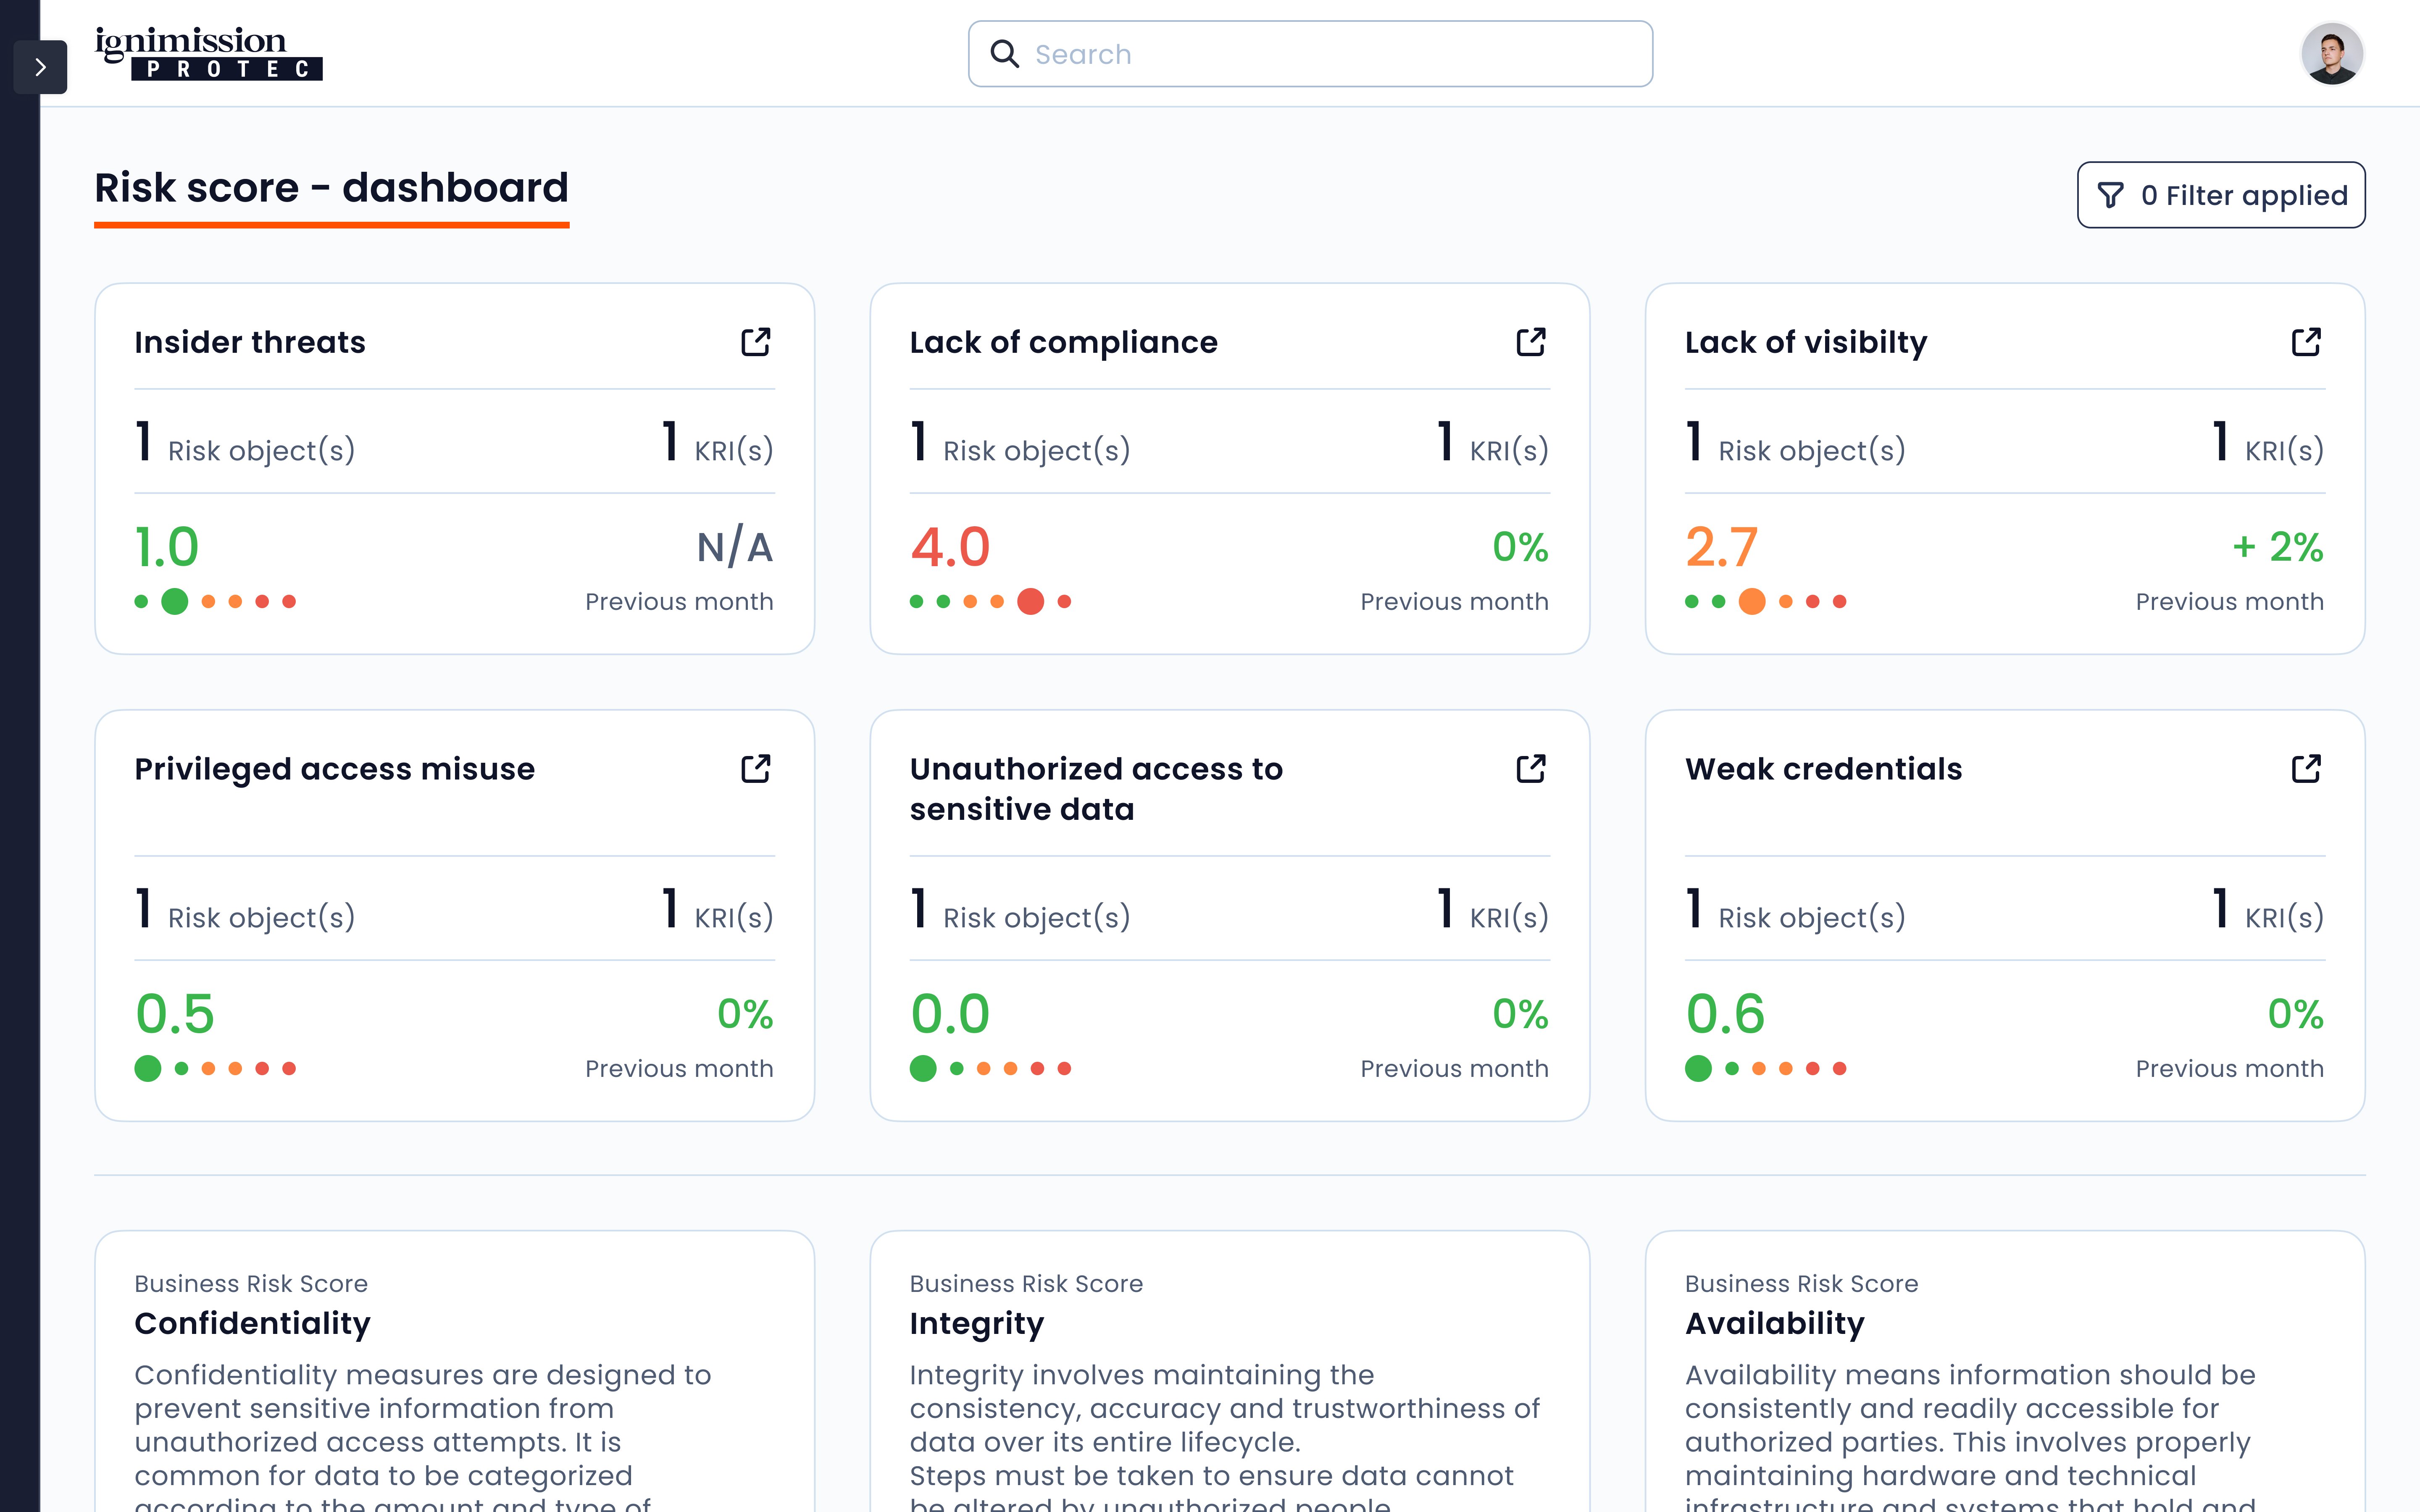Click large green dot in Insider threats

(175, 601)
